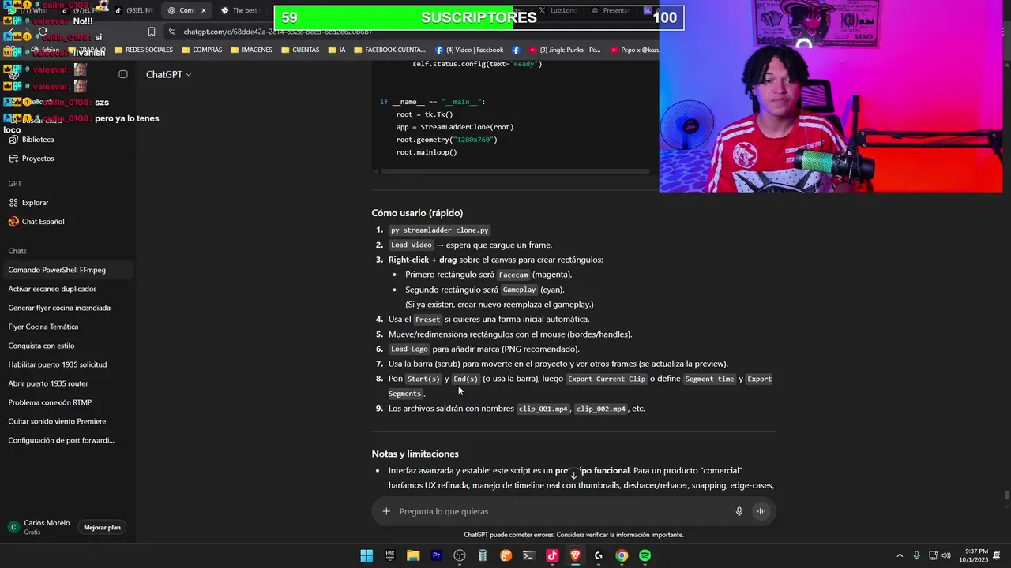
Task: Close the active ChatGPT tab
Action: tap(203, 10)
